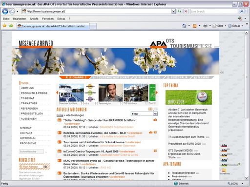Viewport: 250px width, 187px height.
Task: Open the recent pages dropdown arrow
Action: [18, 12]
